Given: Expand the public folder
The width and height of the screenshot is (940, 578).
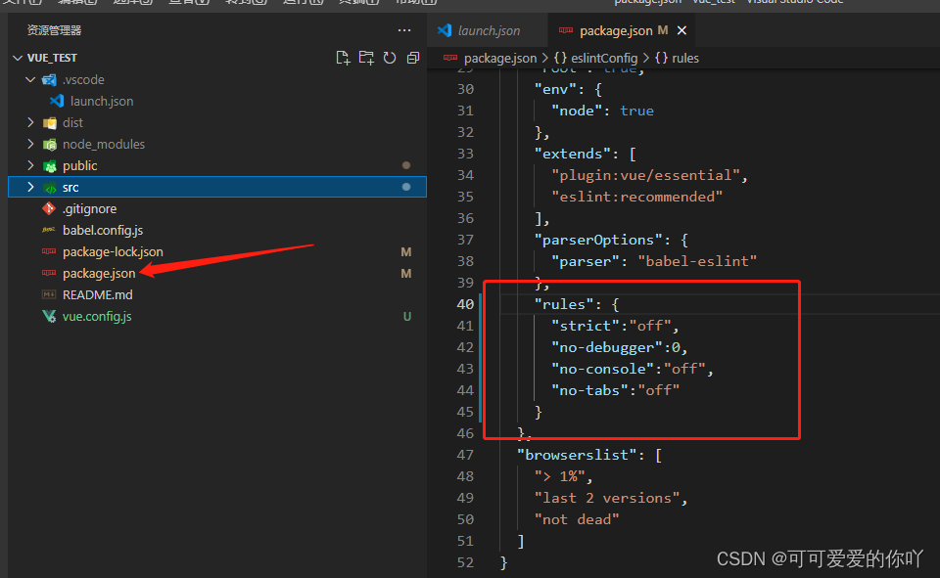Looking at the screenshot, I should point(30,166).
